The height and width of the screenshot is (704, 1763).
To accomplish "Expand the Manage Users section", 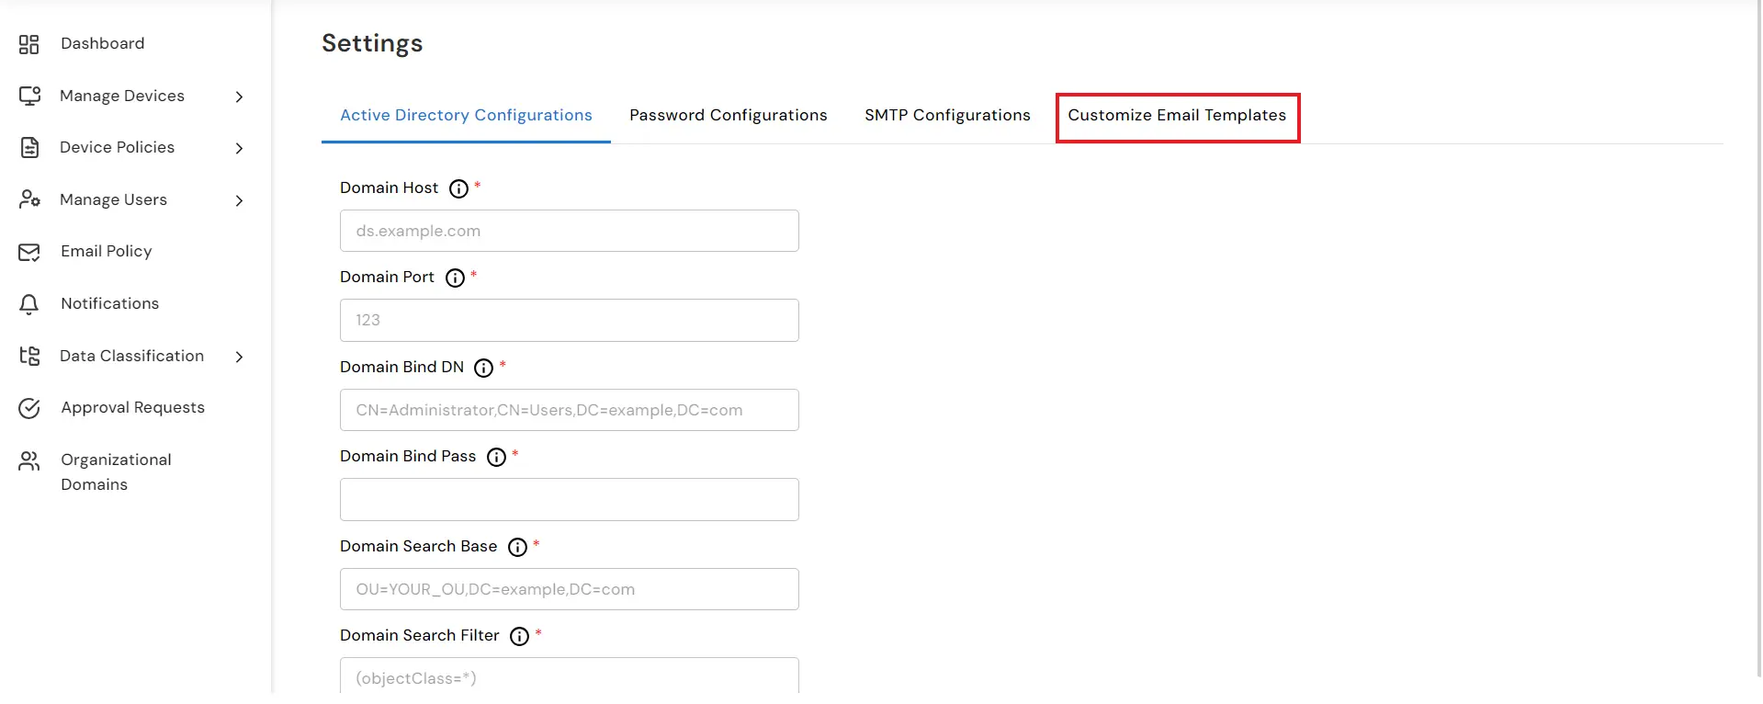I will (239, 199).
